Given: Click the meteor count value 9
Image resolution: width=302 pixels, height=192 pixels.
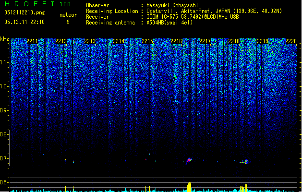Looking at the screenshot, I should coord(68,22).
